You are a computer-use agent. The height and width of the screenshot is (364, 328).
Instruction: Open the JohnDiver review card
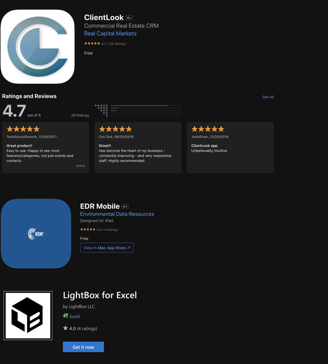point(230,147)
